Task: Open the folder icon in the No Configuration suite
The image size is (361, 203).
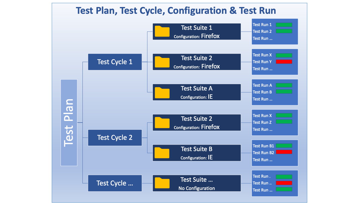Action: 162,183
